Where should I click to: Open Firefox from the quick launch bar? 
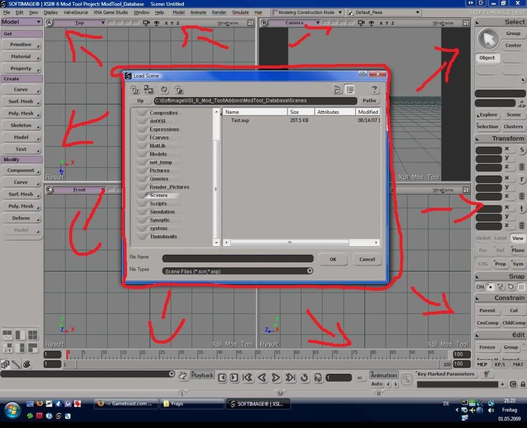tap(39, 403)
